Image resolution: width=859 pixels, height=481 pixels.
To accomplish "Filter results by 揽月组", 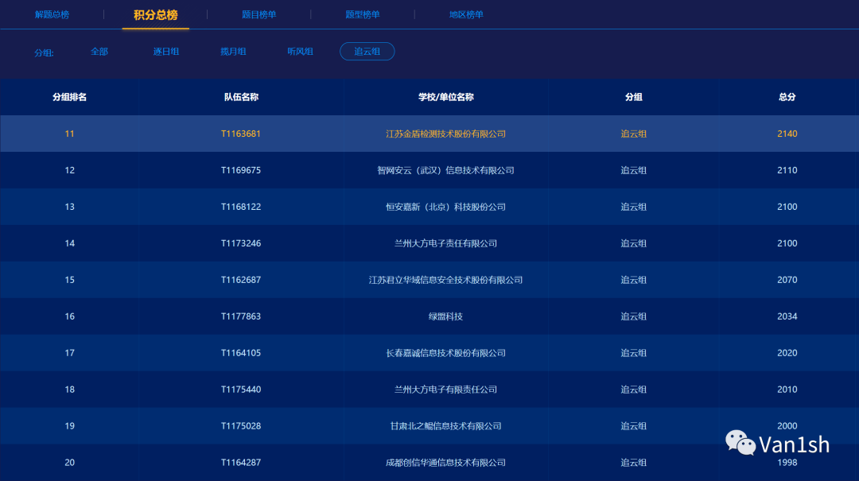I will 233,51.
